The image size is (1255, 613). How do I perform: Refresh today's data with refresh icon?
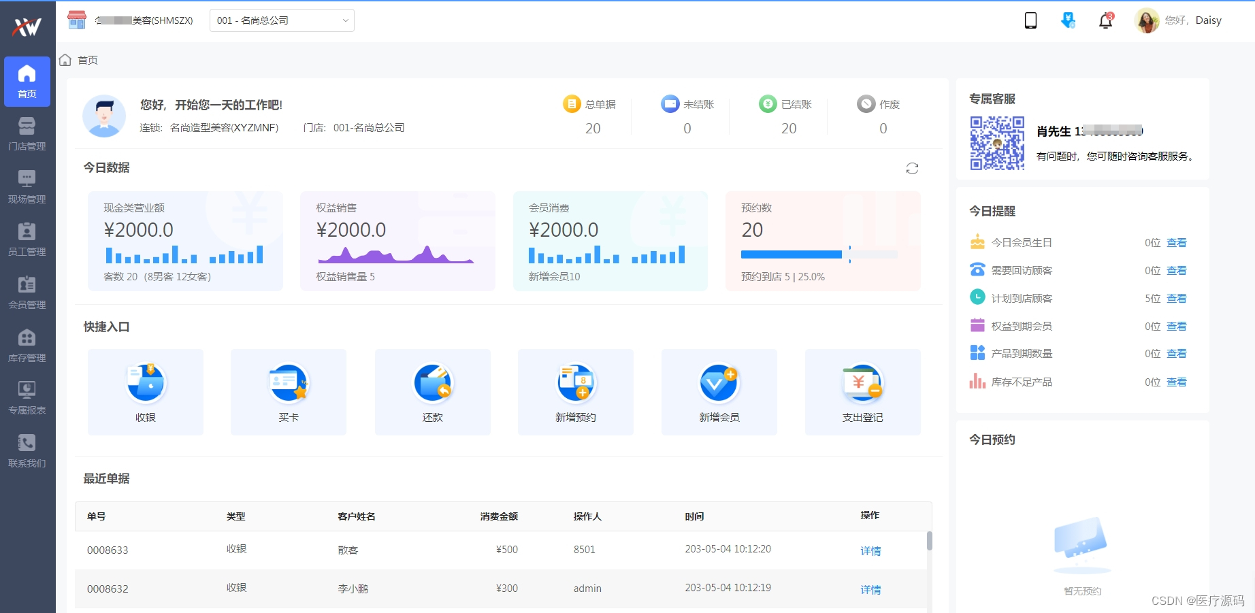912,168
